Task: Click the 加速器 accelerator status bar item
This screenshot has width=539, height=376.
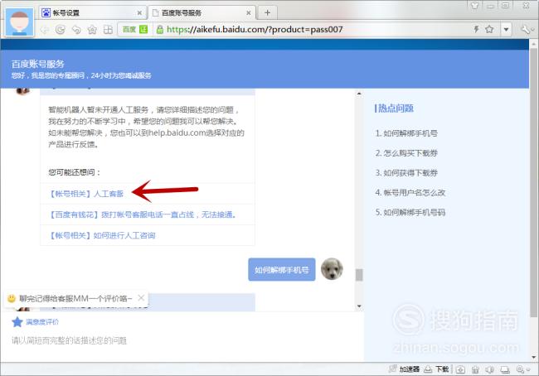Action: 405,369
